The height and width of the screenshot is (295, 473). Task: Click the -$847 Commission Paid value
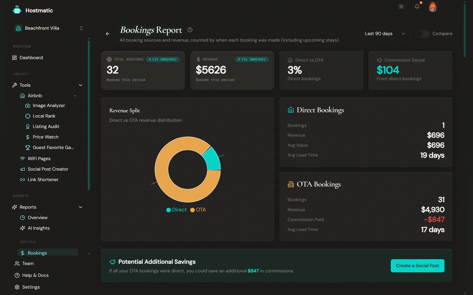pos(434,219)
